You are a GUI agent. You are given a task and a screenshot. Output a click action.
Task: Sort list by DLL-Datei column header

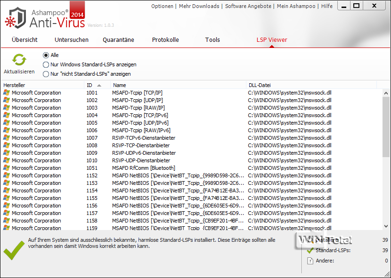(x=311, y=85)
